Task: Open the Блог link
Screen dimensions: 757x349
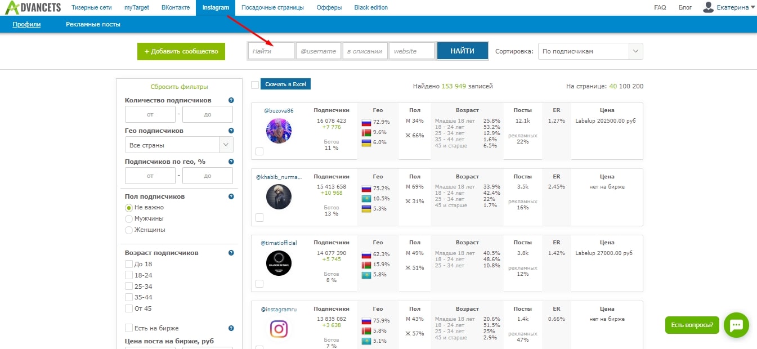Action: coord(685,7)
